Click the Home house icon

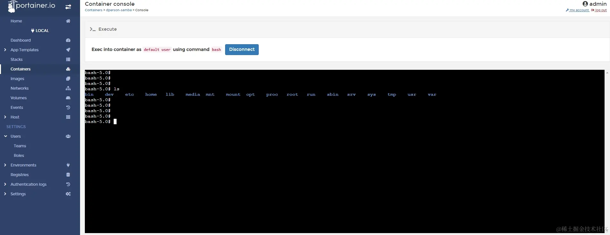68,21
